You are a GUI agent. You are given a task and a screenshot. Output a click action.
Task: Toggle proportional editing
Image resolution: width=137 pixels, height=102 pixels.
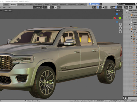tap(55, 7)
